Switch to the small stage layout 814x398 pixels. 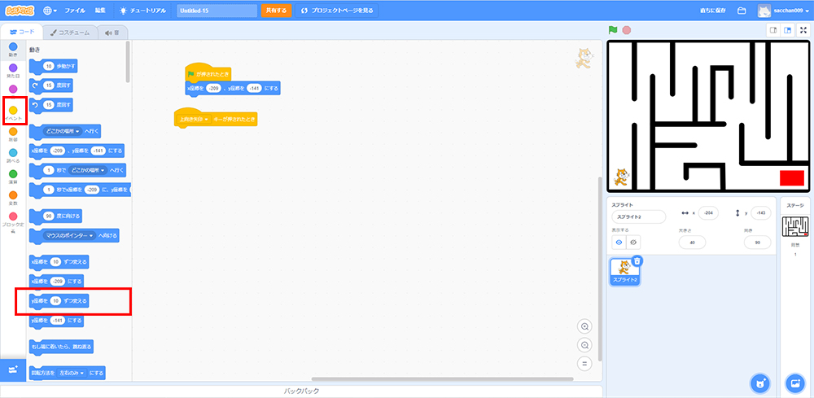pyautogui.click(x=773, y=30)
